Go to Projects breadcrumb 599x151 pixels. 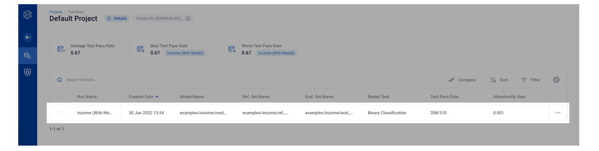pyautogui.click(x=56, y=12)
